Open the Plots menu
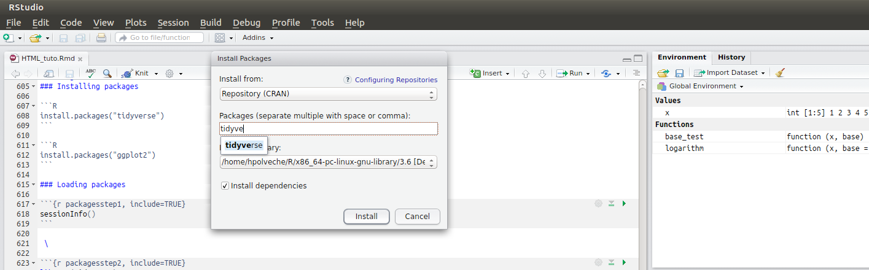 [136, 23]
